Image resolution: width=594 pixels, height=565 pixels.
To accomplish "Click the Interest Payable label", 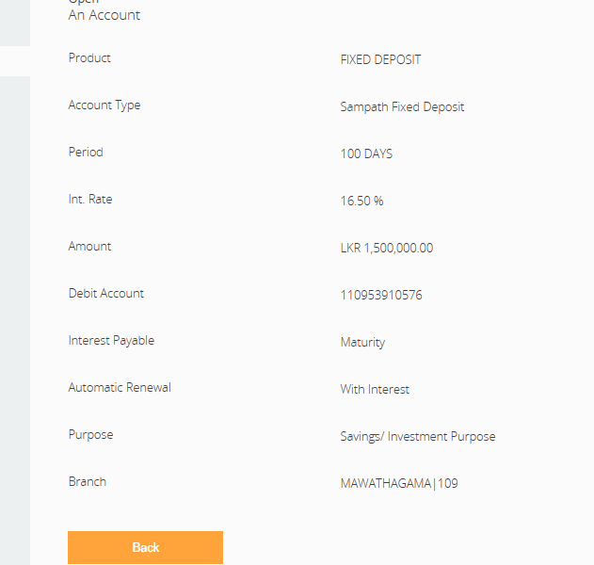I will pyautogui.click(x=111, y=341).
